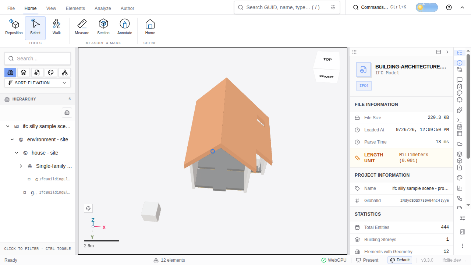Screen dimensions: 471x265
Task: Switch to the View tab
Action: (x=51, y=8)
